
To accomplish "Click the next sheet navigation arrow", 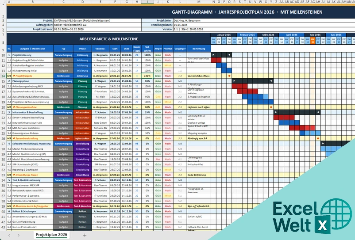I will 19,235.
